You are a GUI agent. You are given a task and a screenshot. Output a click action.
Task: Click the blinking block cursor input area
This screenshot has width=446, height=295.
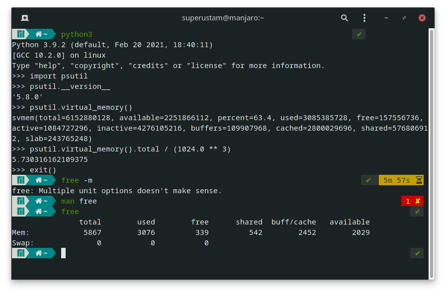tap(63, 253)
